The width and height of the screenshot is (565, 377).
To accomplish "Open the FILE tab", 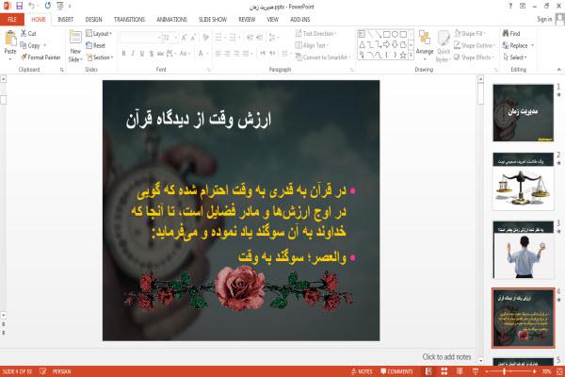I will point(12,19).
